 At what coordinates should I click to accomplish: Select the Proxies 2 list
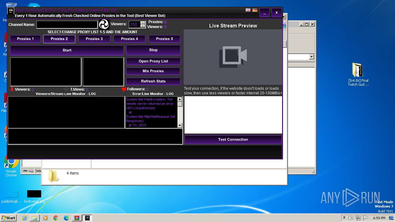[59, 39]
